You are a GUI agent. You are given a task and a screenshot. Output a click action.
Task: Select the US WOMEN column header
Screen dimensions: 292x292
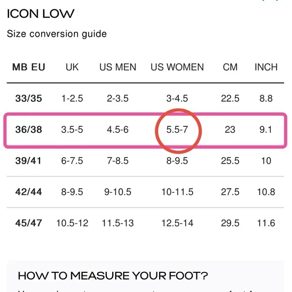(x=177, y=67)
